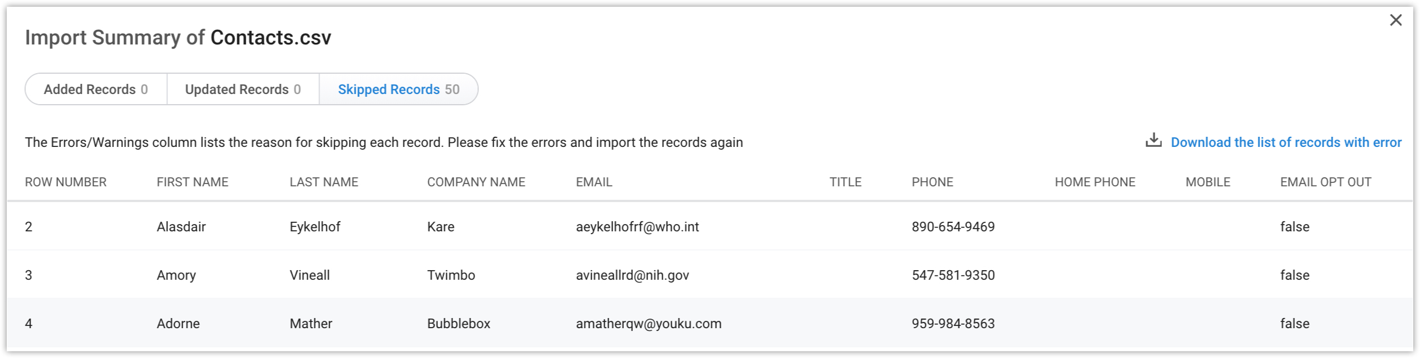This screenshot has height=358, width=1420.
Task: Select the Skipped Records tab
Action: click(398, 89)
